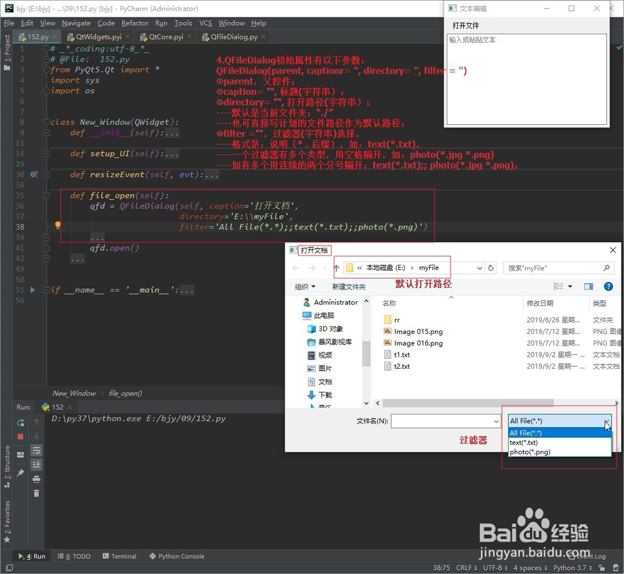
Task: Refresh the myFile folder listing
Action: pyautogui.click(x=491, y=268)
